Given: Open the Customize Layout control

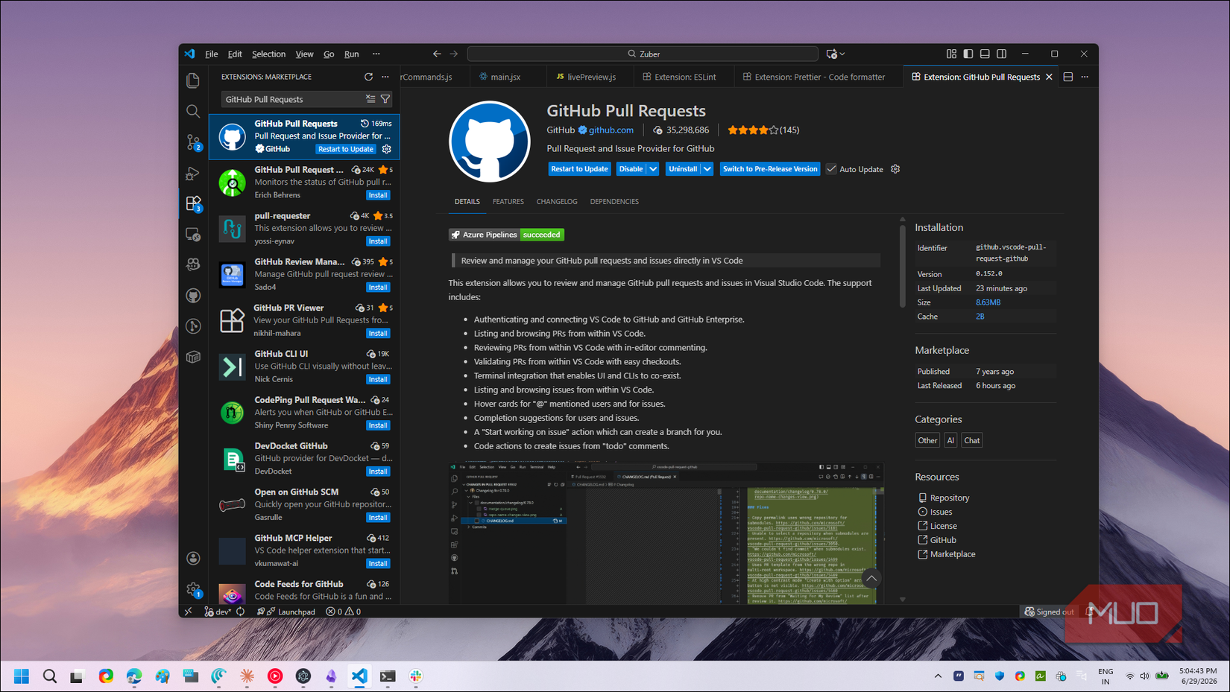Looking at the screenshot, I should point(951,54).
